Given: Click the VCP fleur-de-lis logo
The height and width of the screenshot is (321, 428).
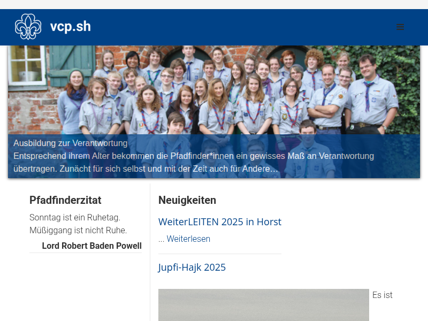Looking at the screenshot, I should pos(28,27).
